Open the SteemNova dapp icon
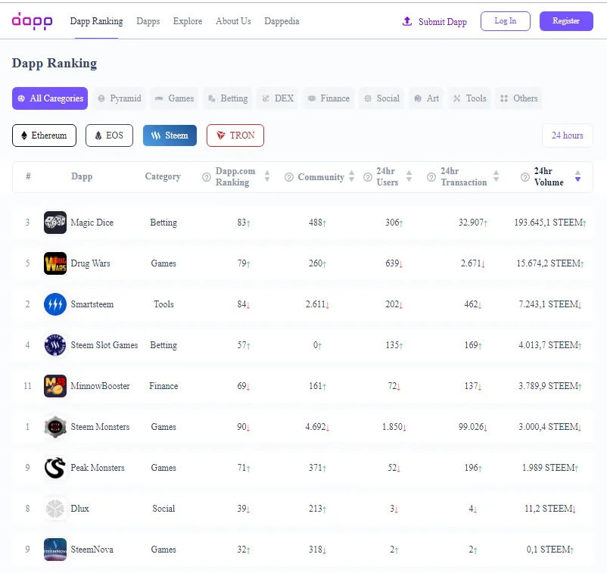The width and height of the screenshot is (607, 573). click(x=55, y=549)
